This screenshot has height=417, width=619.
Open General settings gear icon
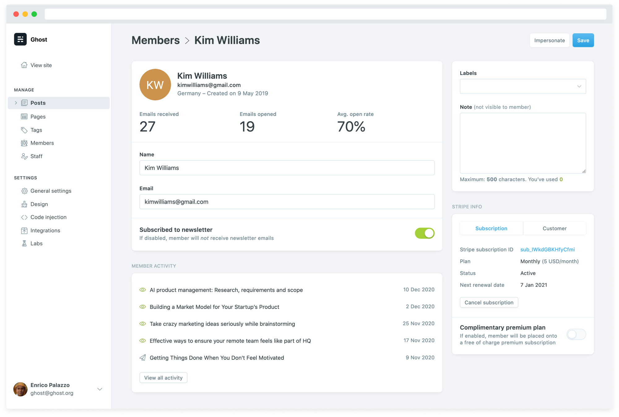24,191
